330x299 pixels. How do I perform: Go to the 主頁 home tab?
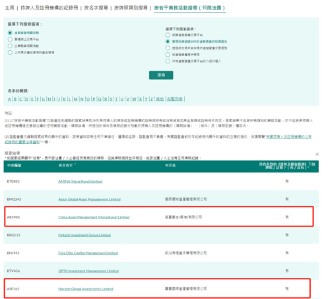click(x=9, y=8)
